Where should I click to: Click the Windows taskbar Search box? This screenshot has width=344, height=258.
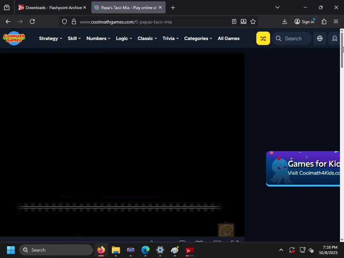56,250
